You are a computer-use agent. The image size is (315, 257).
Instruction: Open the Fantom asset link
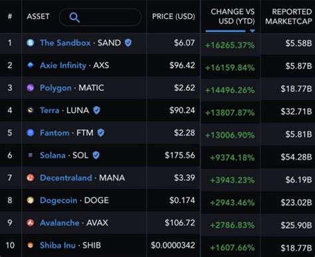(x=54, y=132)
